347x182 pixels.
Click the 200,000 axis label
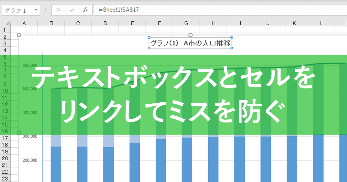(30, 160)
